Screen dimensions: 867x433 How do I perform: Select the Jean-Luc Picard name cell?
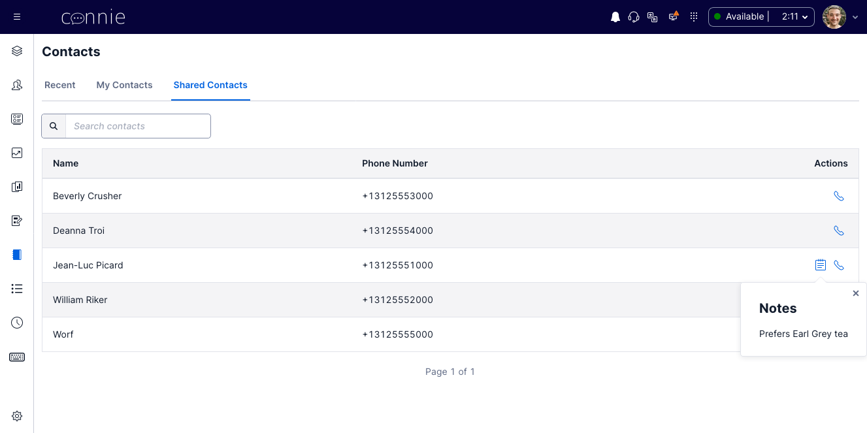click(88, 265)
